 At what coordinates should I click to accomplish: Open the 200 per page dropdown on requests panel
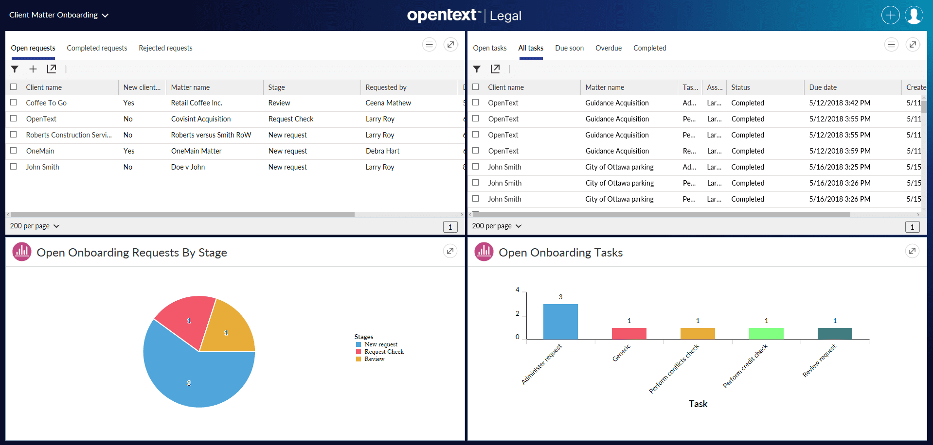pos(34,226)
